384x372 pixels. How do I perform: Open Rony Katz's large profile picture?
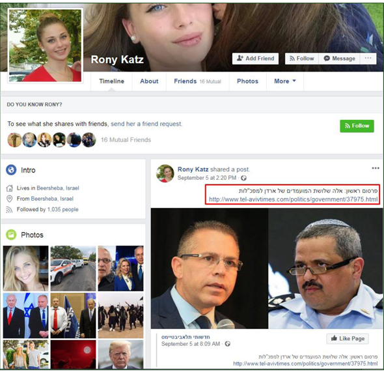click(x=46, y=46)
